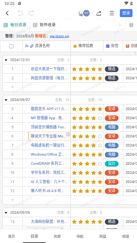Image resolution: width=137 pixels, height=243 pixels.
Task: Click the horizontal scrollbar above bottom tabs
Action: click(45, 227)
